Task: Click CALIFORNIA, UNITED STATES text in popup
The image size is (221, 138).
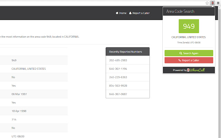Action: click(x=189, y=37)
